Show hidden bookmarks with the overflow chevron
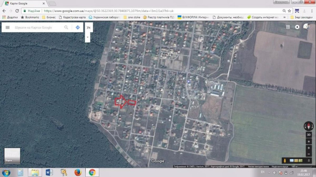This screenshot has width=316, height=177. tap(284, 17)
